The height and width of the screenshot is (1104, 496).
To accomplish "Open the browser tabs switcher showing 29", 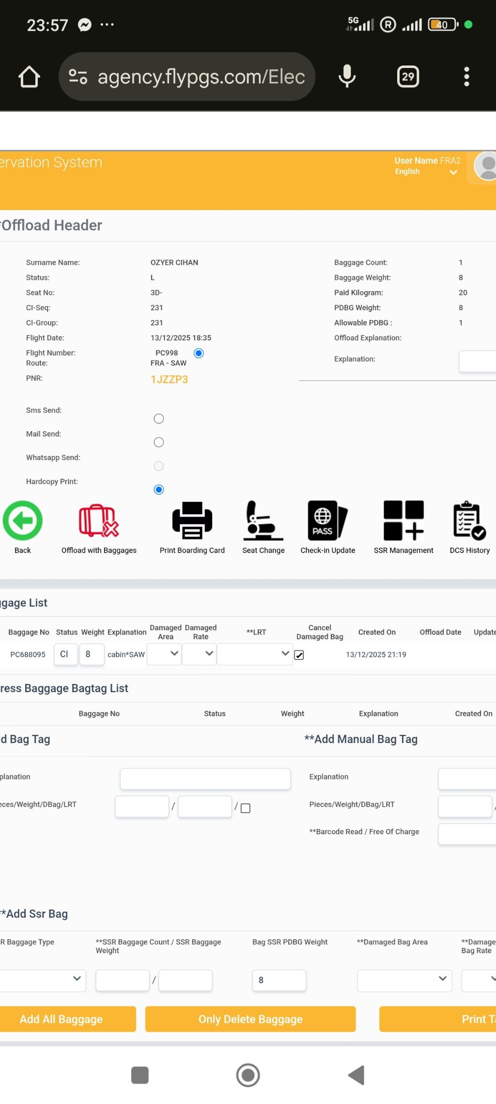I will (x=408, y=77).
